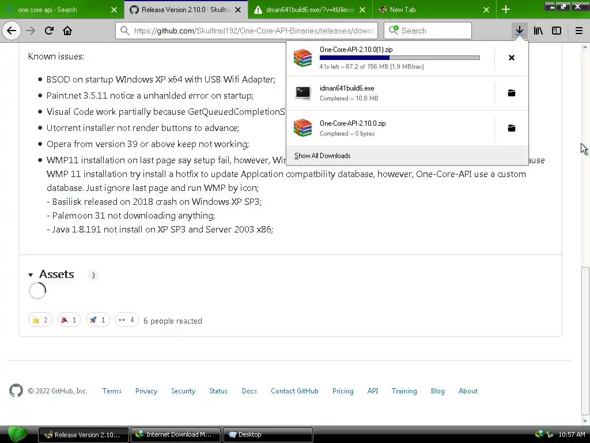Open the Desktop taskbar item
Viewport: 590px width, 443px height.
(x=268, y=434)
